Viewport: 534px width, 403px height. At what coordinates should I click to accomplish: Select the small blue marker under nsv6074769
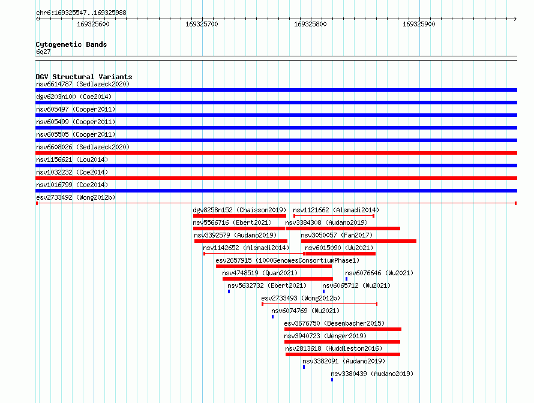tap(272, 317)
